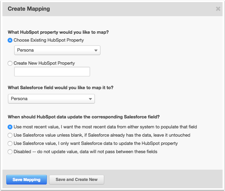Click the Create Mapping dialog title
The image size is (225, 191).
pyautogui.click(x=29, y=9)
